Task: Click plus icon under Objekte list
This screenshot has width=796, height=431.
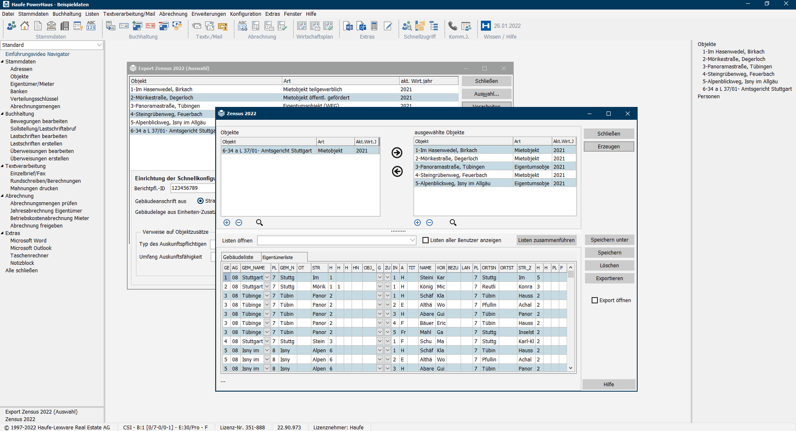Action: (x=227, y=223)
